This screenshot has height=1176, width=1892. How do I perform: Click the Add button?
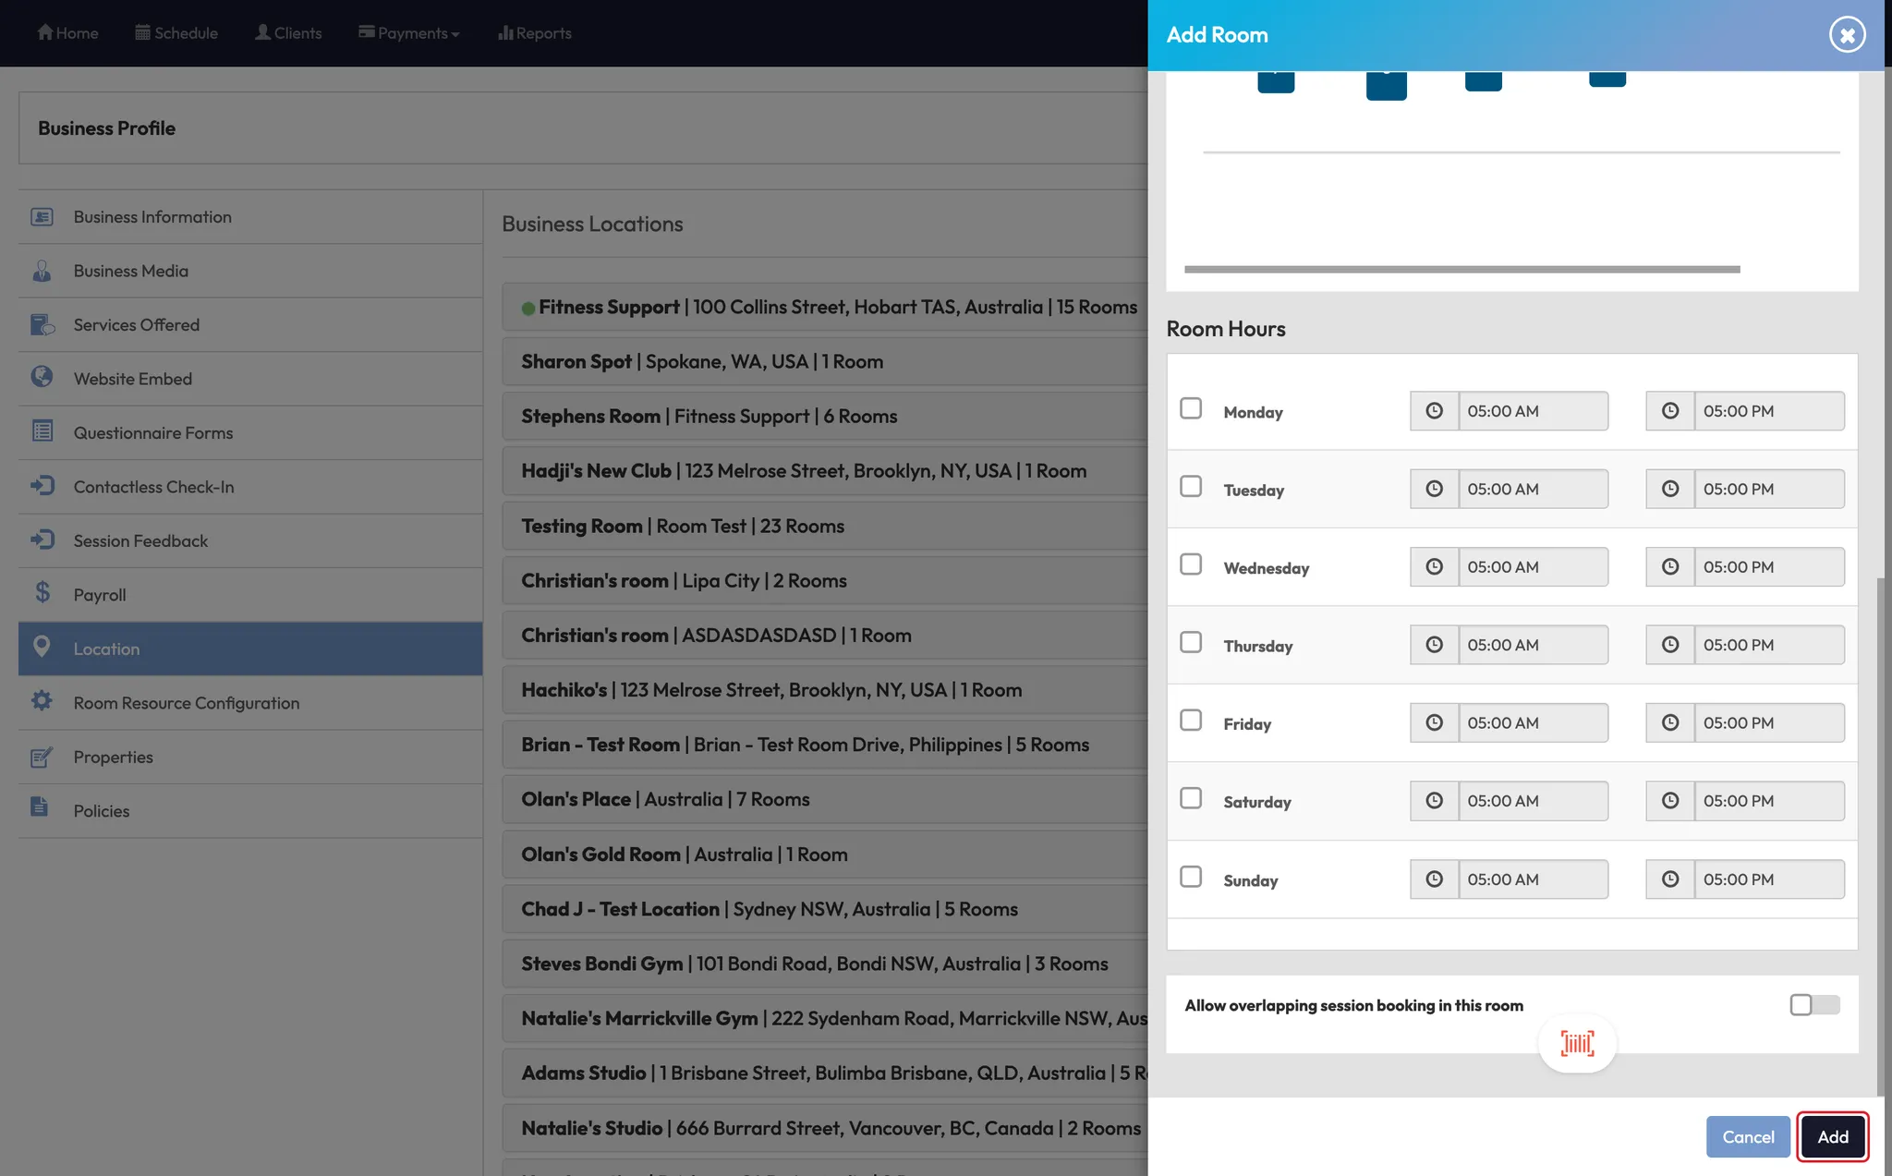tap(1832, 1137)
